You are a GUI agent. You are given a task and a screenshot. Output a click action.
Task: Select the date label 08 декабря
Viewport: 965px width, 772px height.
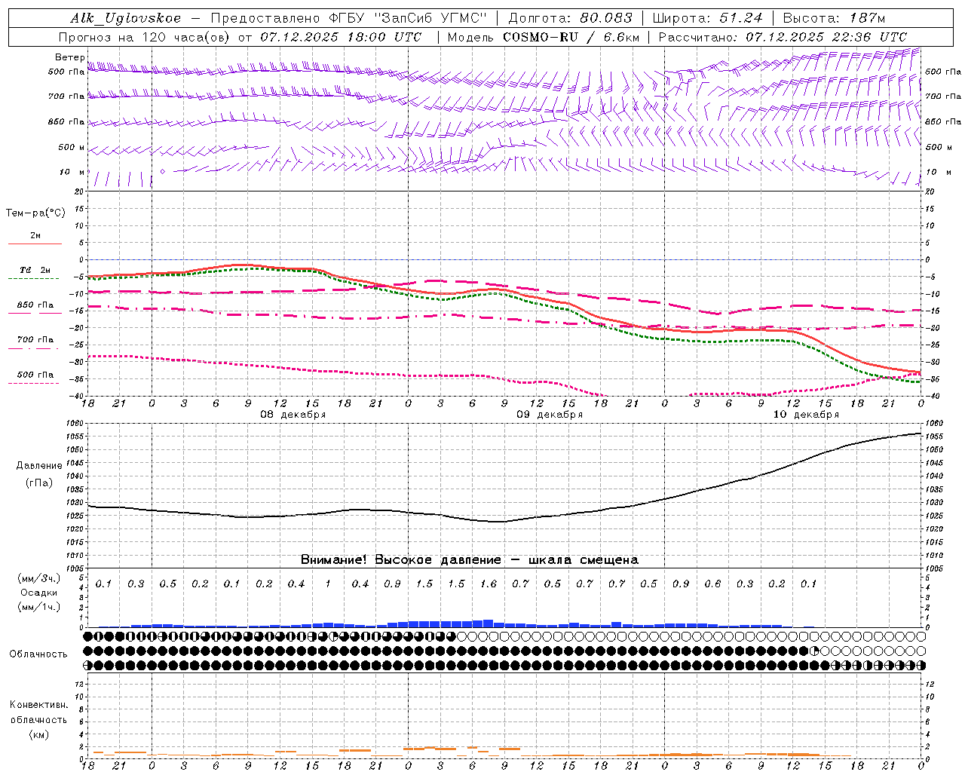click(293, 415)
